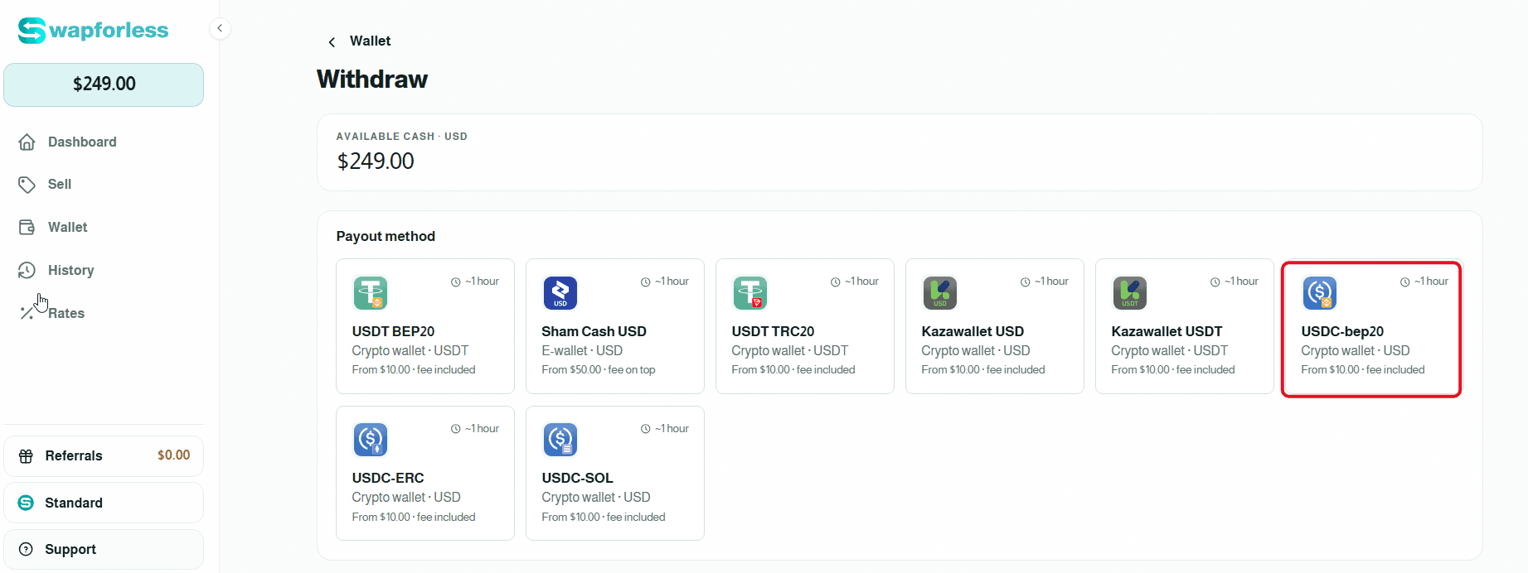1528x573 pixels.
Task: Open Referrals panel showing $0.00
Action: pos(104,456)
